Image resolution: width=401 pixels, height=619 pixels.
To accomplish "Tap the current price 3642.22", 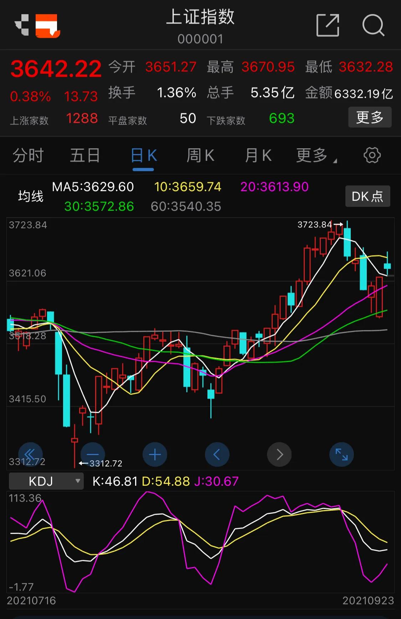I will [56, 69].
